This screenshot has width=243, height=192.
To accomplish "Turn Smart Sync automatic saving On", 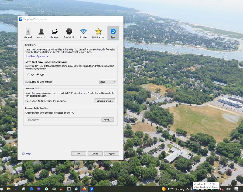I will pos(29,75).
